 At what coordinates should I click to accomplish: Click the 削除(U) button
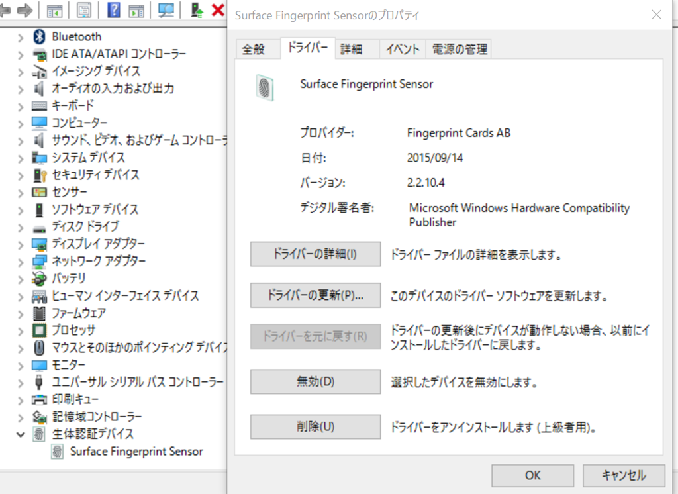[315, 427]
